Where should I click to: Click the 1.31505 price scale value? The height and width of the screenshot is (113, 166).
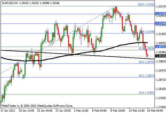pos(161,34)
